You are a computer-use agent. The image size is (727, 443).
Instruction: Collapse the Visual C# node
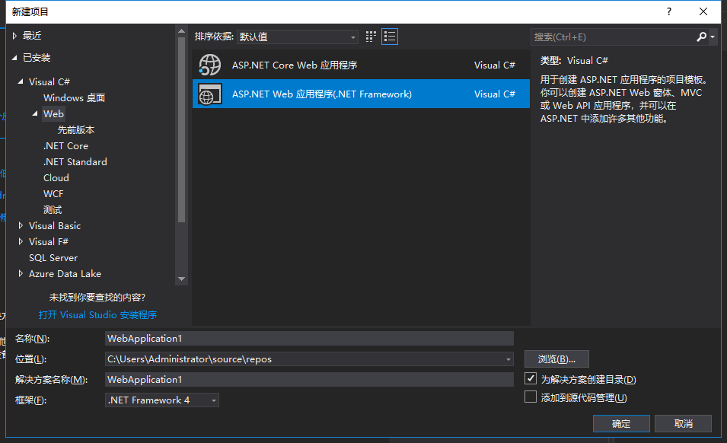point(21,81)
